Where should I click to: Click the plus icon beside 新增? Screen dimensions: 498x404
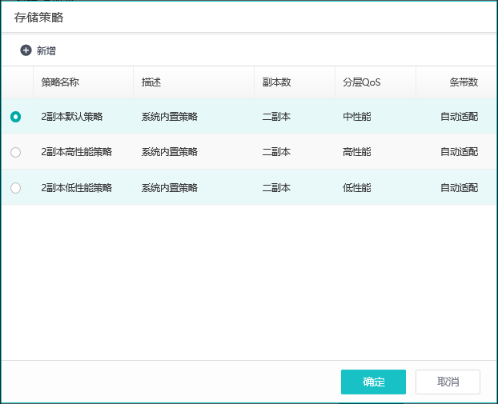tap(26, 50)
